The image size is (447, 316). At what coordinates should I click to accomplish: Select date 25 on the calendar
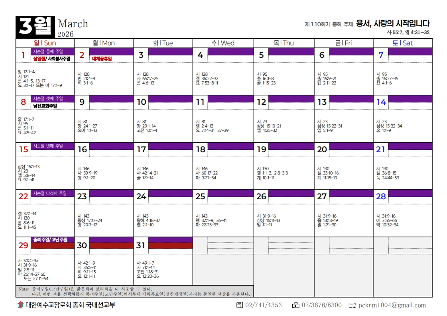tap(200, 196)
